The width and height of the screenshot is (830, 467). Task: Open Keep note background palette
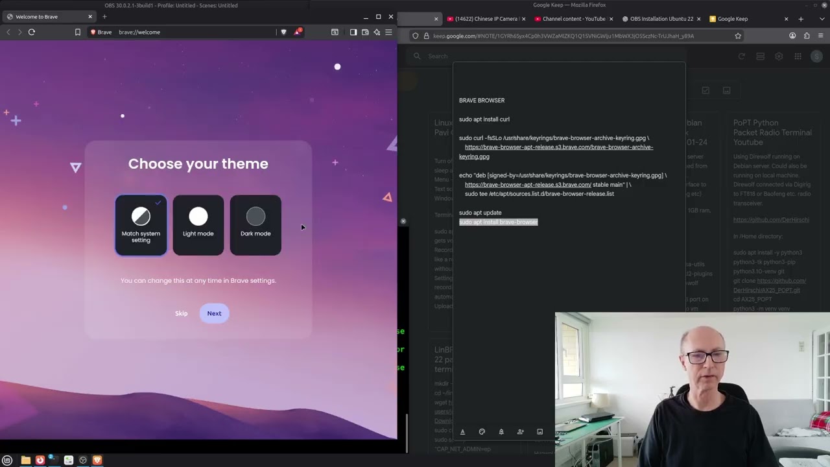(482, 431)
